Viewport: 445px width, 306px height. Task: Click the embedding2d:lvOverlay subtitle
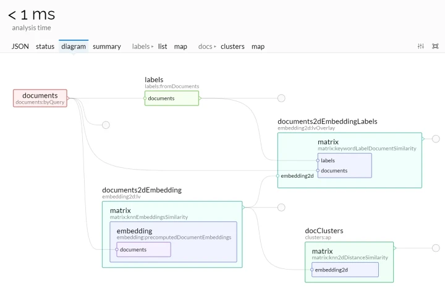(x=306, y=128)
